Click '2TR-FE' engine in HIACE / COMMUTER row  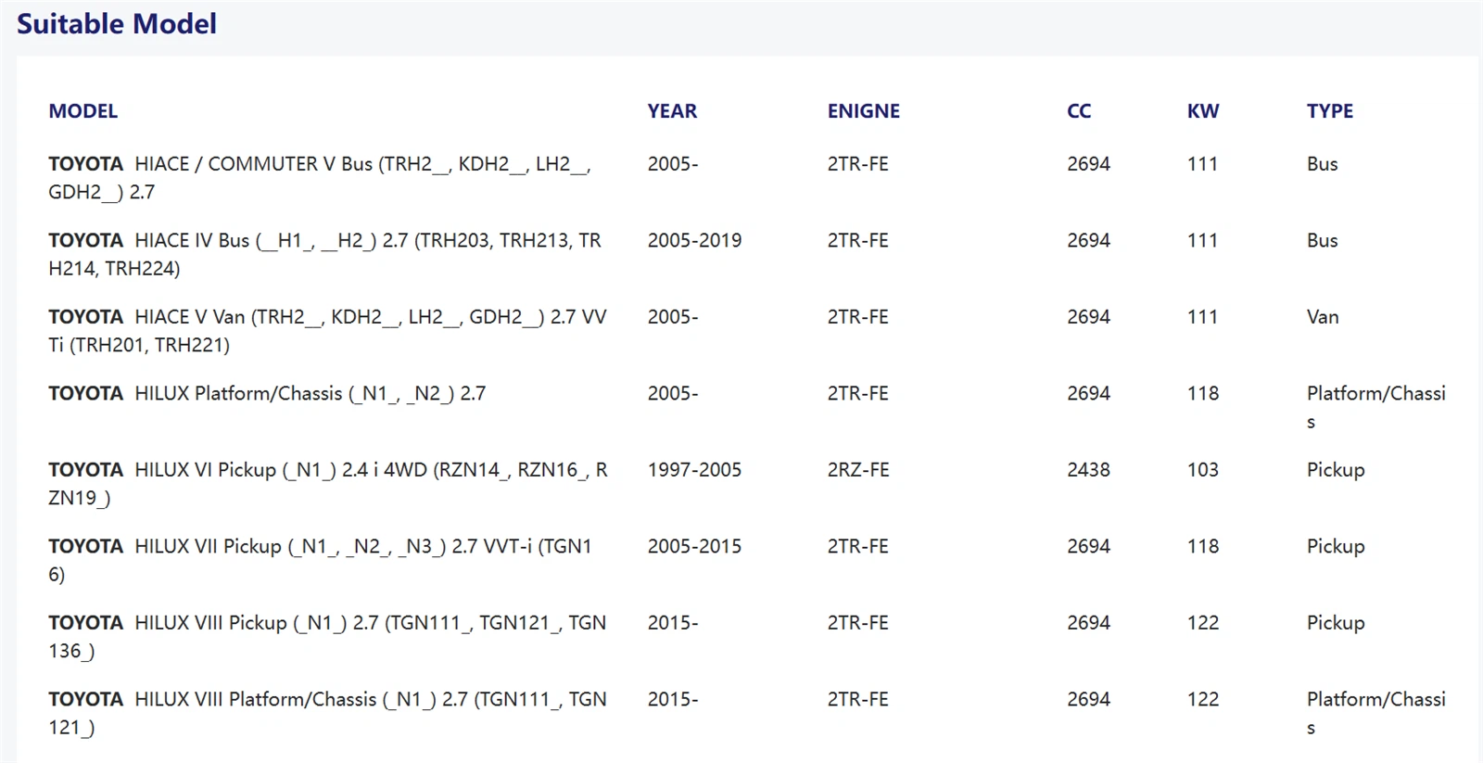pyautogui.click(x=857, y=164)
